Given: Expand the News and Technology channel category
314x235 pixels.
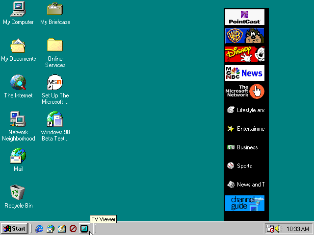Looking at the screenshot, I should coord(246,185).
